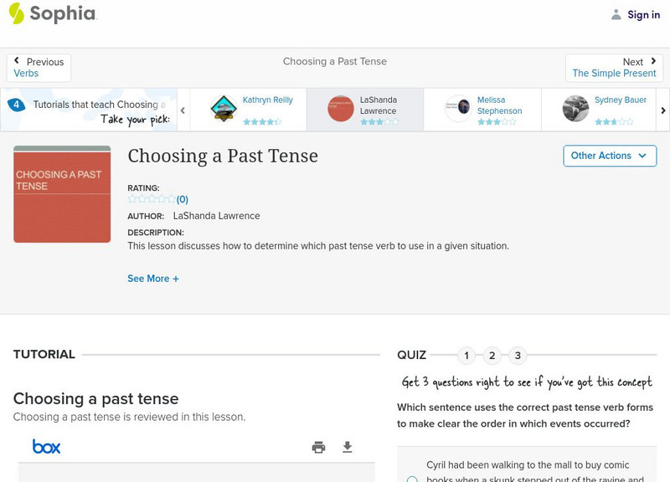670x482 pixels.
Task: Click Kathryn Reilly's avatar icon
Action: 224,109
